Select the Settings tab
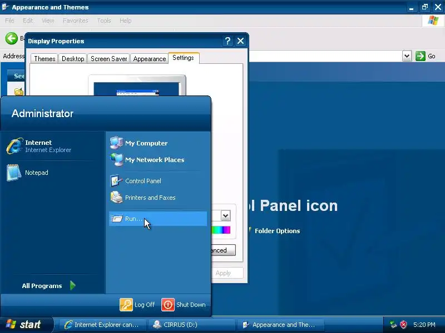Viewport: 445px width, 333px height. (x=184, y=58)
